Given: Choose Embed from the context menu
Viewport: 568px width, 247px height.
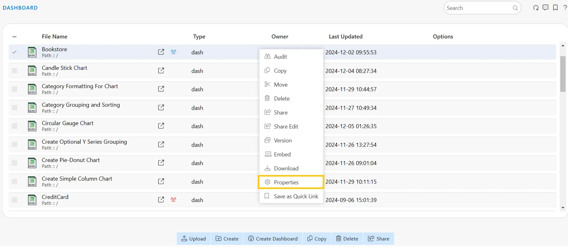Looking at the screenshot, I should pos(291,154).
